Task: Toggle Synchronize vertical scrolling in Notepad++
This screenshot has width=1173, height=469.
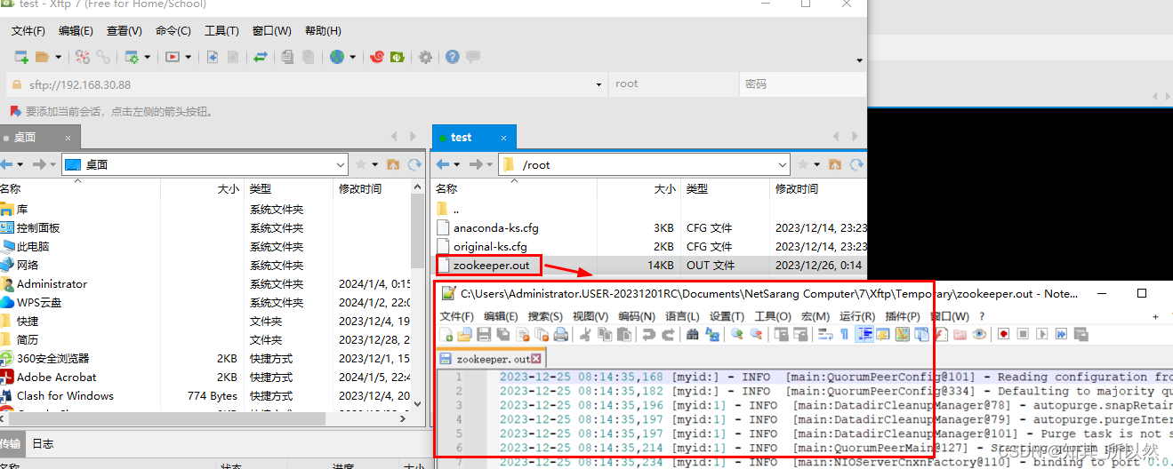Action: coord(780,335)
